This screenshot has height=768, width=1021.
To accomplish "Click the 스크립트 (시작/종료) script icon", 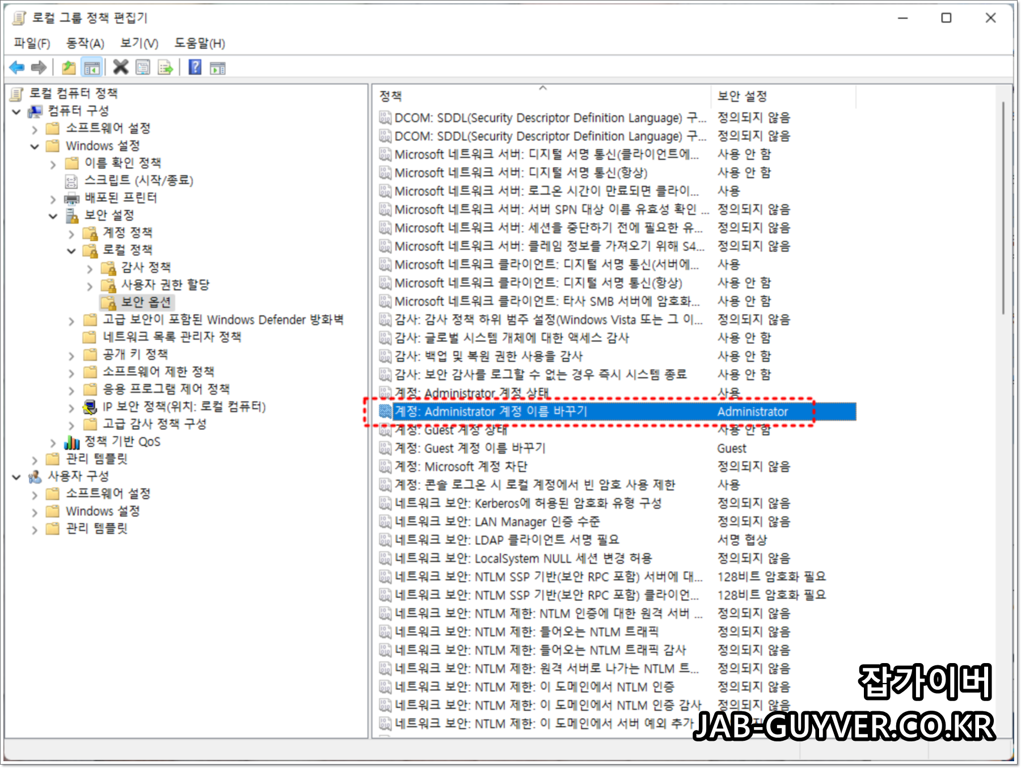I will 71,181.
